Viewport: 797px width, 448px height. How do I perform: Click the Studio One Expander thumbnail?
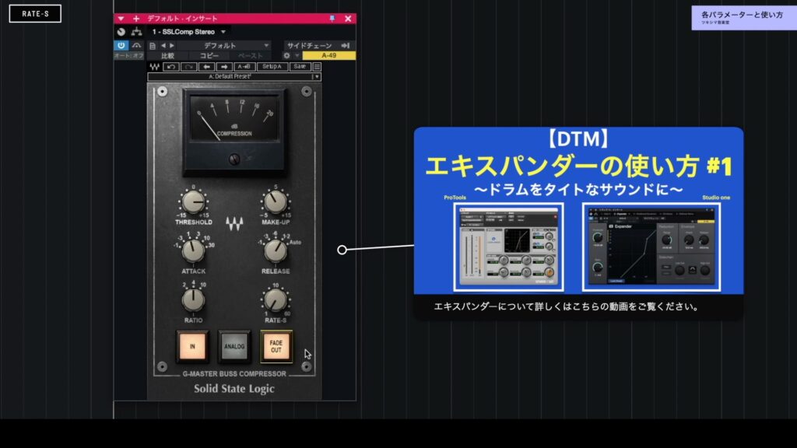[651, 247]
